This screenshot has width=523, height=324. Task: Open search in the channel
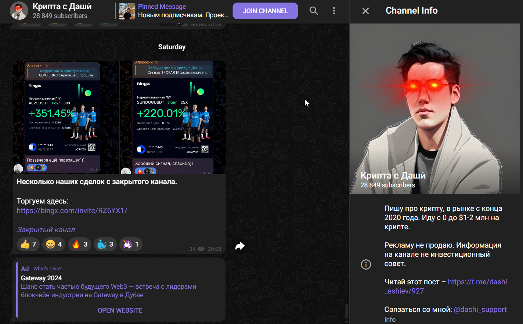click(314, 11)
